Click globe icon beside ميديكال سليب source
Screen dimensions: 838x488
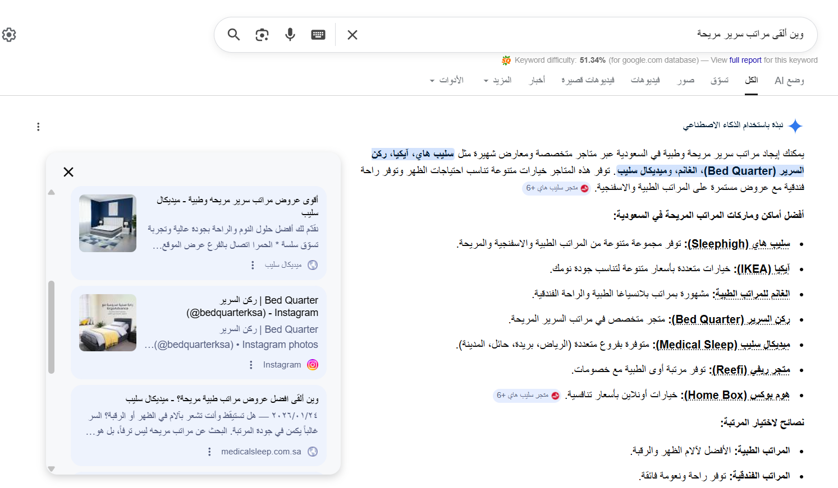click(x=313, y=265)
